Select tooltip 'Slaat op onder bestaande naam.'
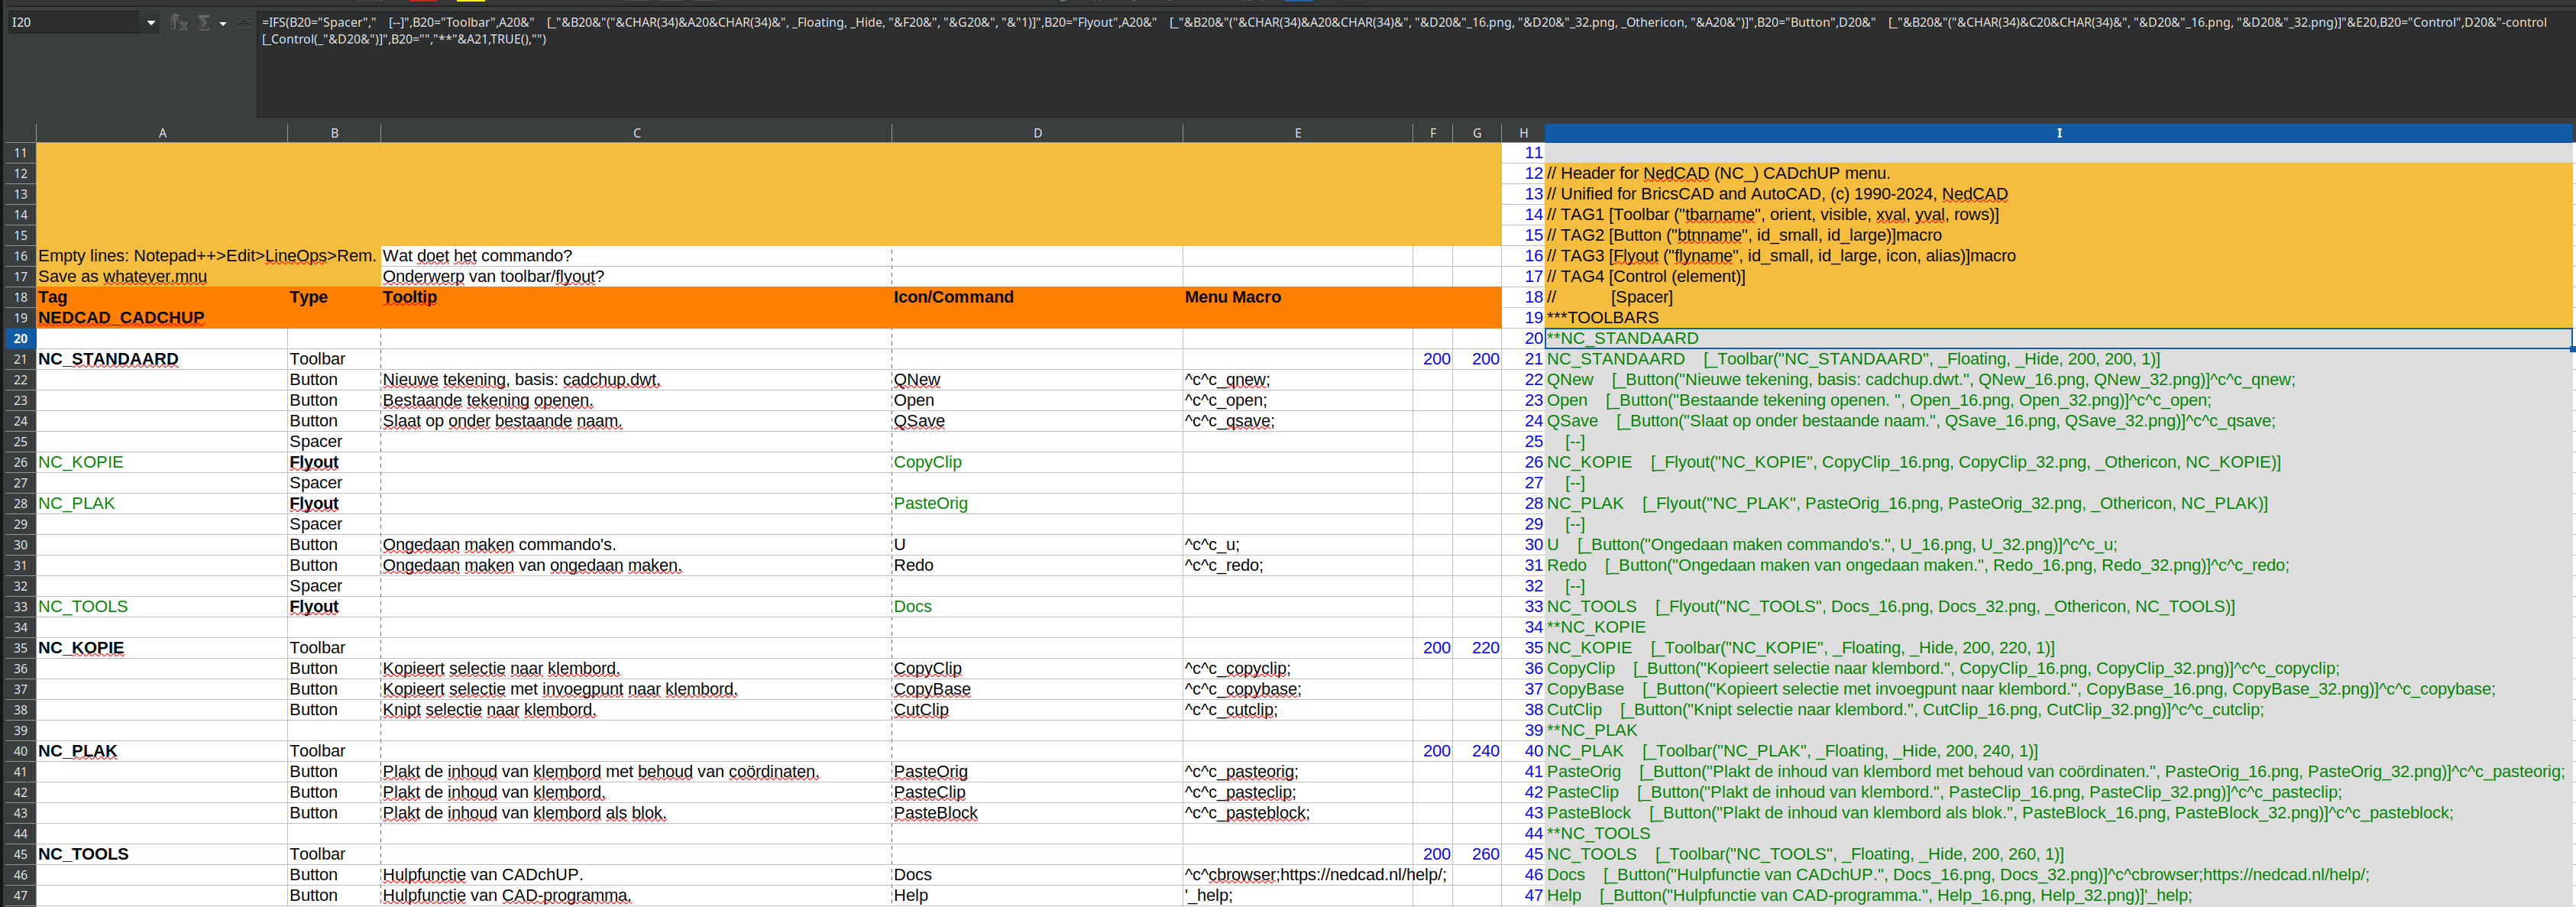The image size is (2576, 907). (636, 421)
